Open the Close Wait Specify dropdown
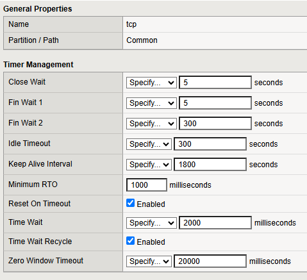This screenshot has height=280, width=307. [x=151, y=83]
